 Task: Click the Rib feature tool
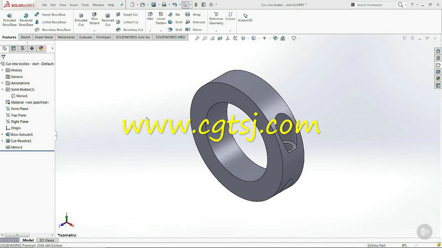[x=174, y=14]
